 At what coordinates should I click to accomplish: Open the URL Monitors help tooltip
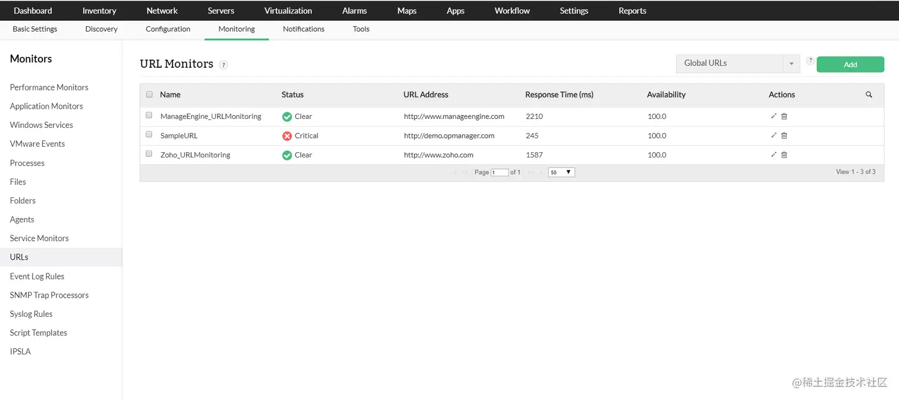point(224,64)
